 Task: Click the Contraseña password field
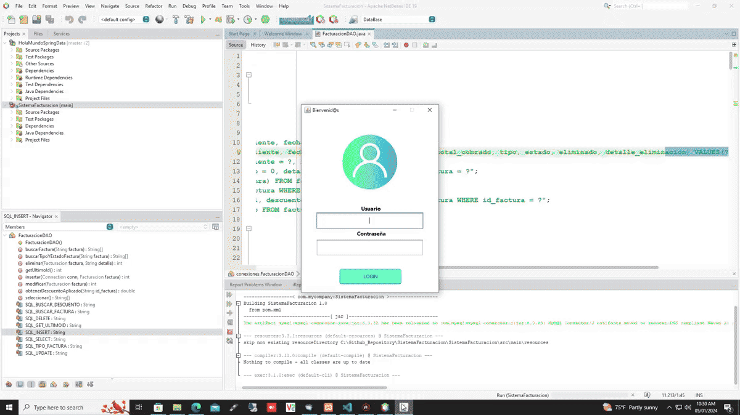click(x=369, y=248)
